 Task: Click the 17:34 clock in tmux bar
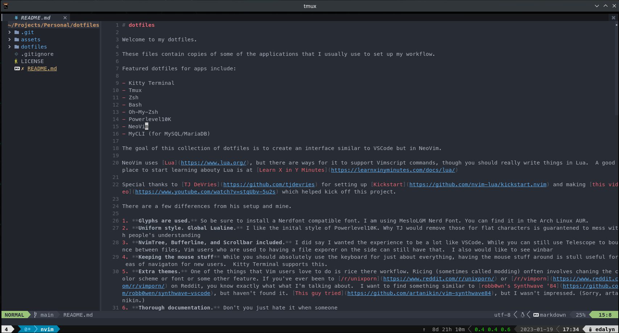tap(571, 329)
